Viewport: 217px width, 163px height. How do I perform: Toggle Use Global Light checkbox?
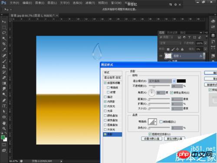pos(171,93)
